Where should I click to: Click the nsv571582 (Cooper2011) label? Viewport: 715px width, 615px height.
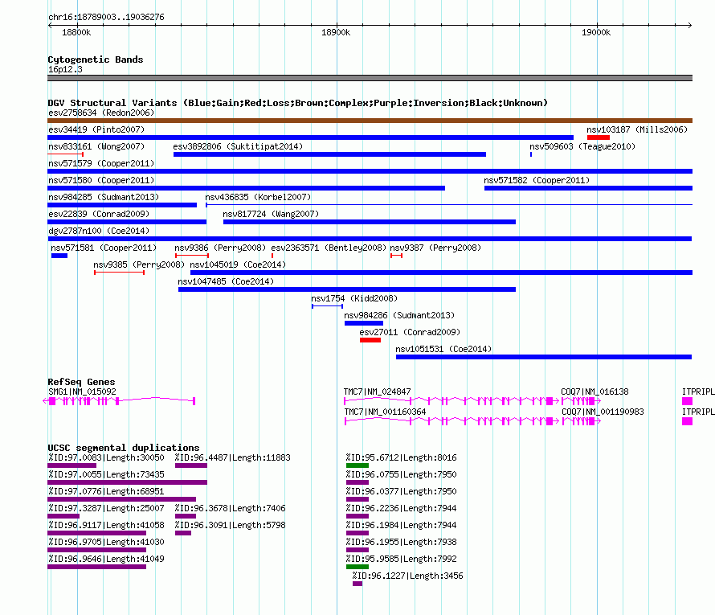(537, 180)
